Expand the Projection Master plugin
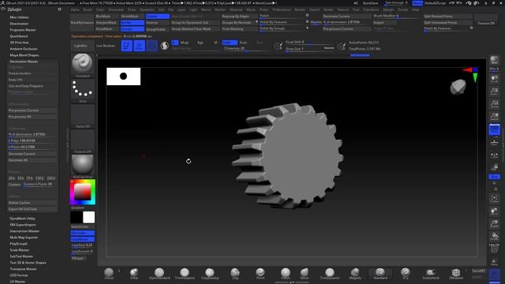The width and height of the screenshot is (505, 284). tap(23, 30)
